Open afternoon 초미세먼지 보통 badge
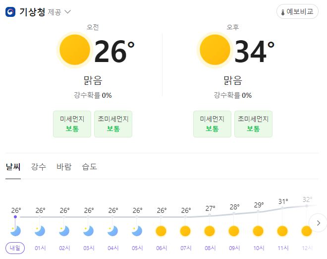The image size is (327, 259). [x=253, y=124]
